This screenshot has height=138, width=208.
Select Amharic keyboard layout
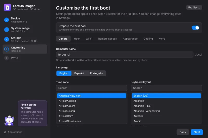[166, 116]
